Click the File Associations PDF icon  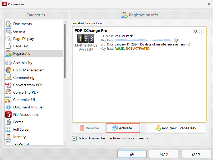8,115
